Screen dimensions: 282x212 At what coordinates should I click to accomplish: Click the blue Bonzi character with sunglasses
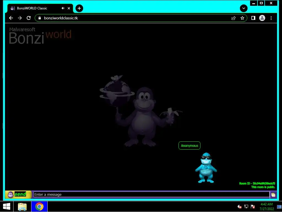click(206, 168)
